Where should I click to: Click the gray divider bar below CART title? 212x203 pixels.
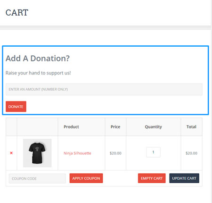pos(106,28)
